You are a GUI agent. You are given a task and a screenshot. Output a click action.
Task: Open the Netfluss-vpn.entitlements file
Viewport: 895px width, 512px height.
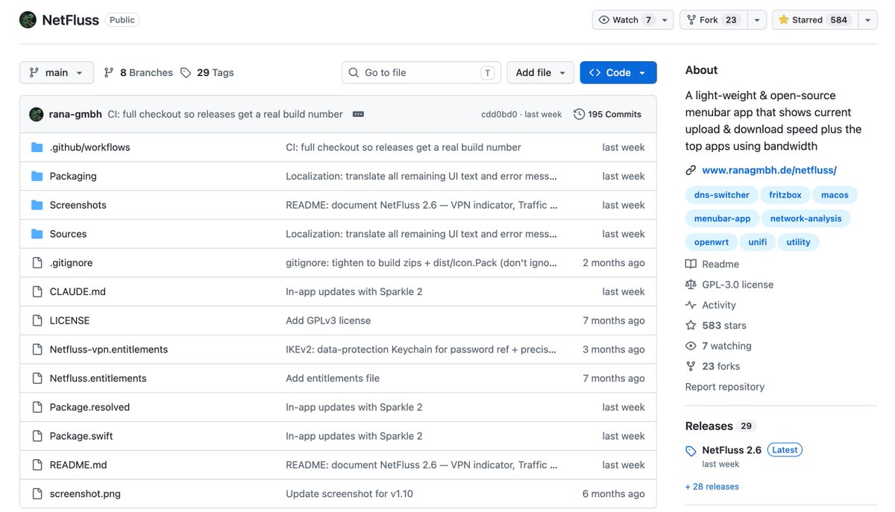[109, 350]
